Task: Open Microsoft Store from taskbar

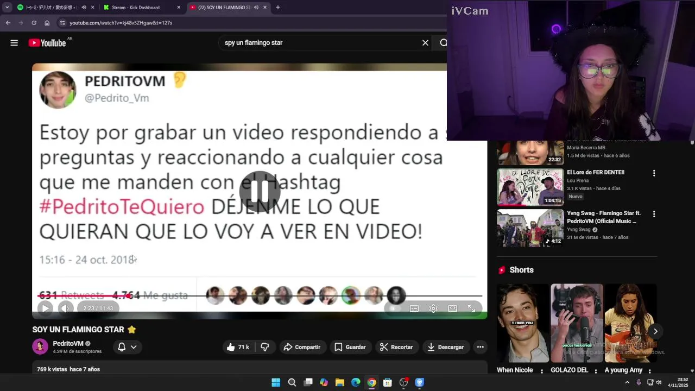Action: (387, 382)
